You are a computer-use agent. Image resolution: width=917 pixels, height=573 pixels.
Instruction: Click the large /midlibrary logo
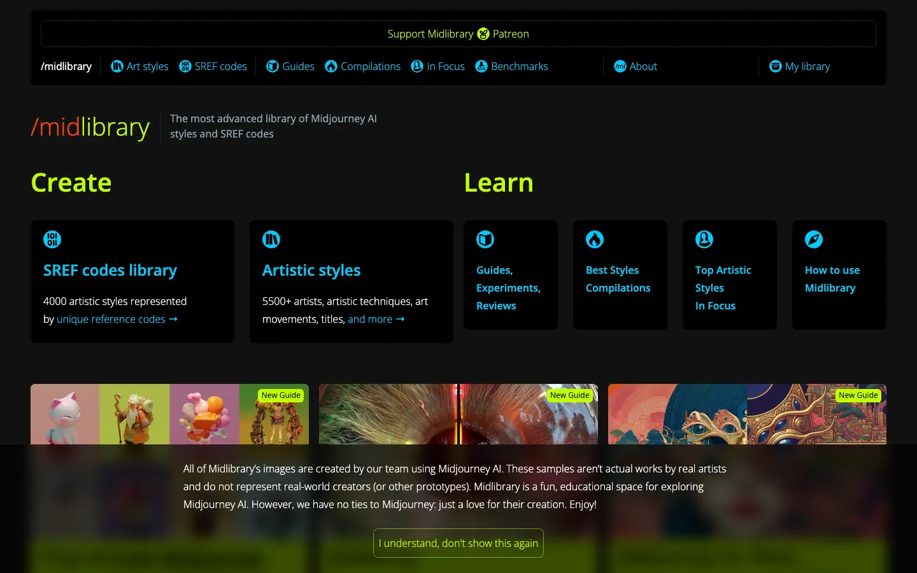[x=90, y=127]
